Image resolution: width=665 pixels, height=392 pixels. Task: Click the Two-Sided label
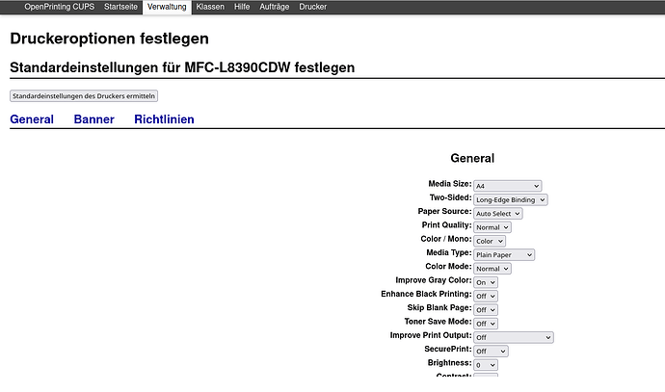[x=451, y=197]
